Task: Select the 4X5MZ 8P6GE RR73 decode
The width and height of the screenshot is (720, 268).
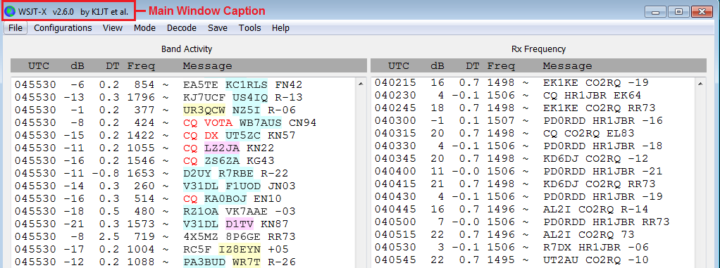Action: (x=184, y=237)
